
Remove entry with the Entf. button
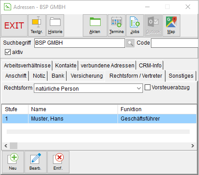(x=58, y=162)
